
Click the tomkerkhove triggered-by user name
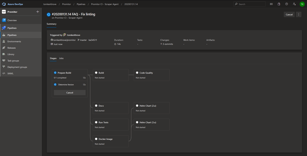pos(74,35)
